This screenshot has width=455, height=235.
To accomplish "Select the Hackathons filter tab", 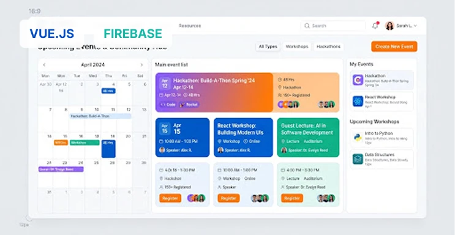I will pos(328,47).
